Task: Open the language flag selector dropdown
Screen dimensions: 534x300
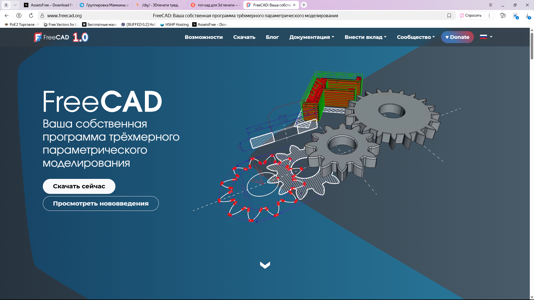Action: pyautogui.click(x=486, y=37)
